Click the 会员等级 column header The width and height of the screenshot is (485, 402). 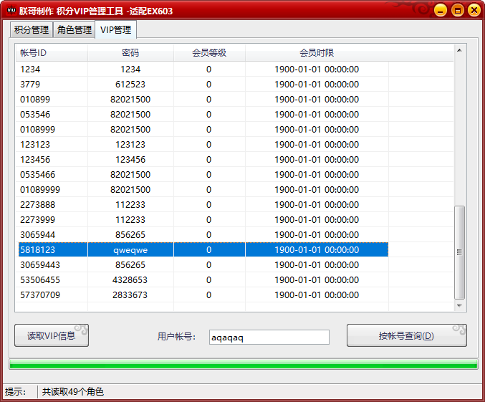click(x=209, y=53)
